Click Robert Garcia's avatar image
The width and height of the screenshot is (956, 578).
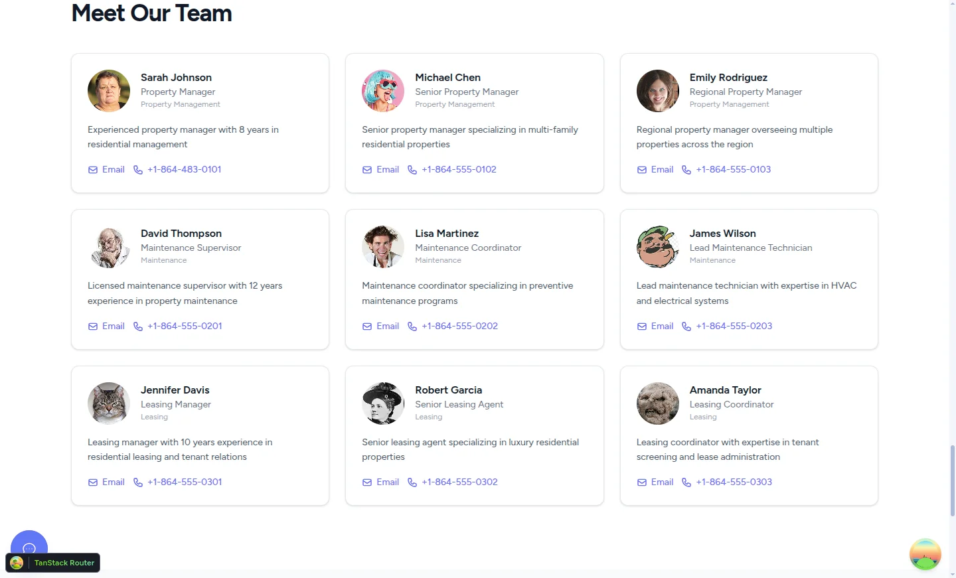click(x=383, y=403)
